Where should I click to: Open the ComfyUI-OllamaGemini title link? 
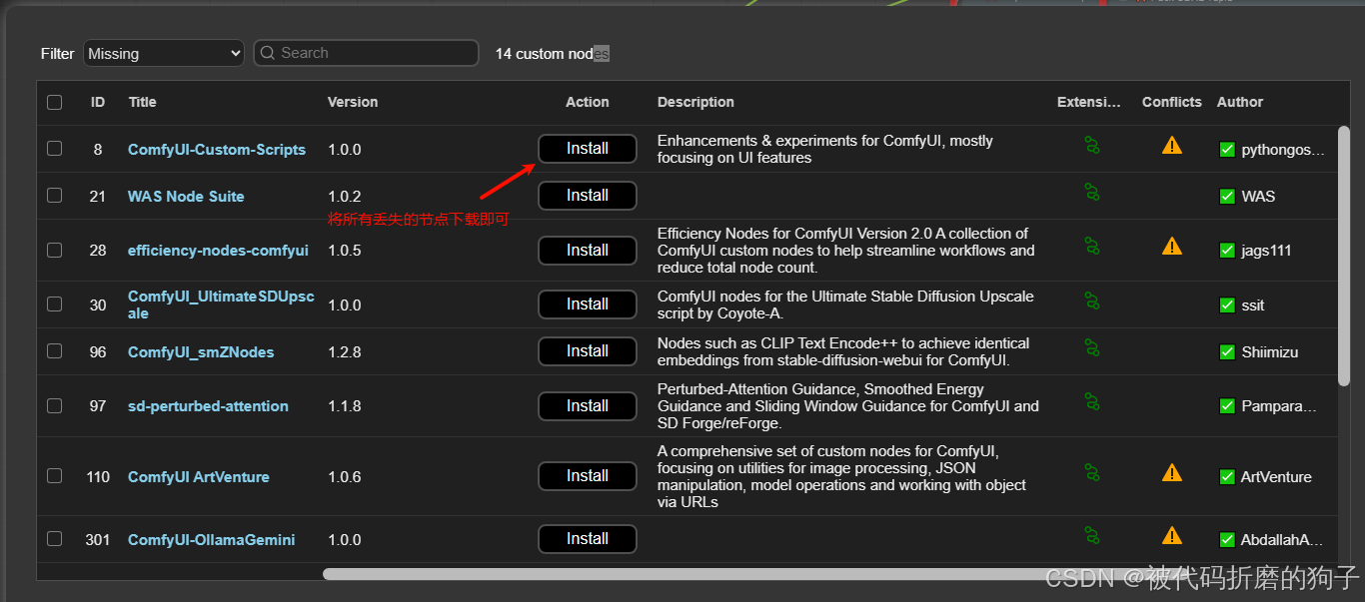click(212, 540)
